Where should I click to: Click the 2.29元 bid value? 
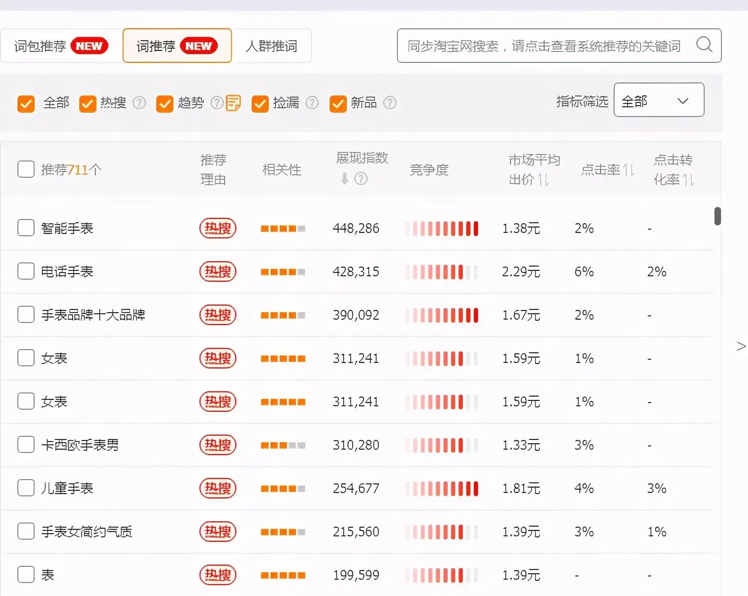pyautogui.click(x=521, y=271)
